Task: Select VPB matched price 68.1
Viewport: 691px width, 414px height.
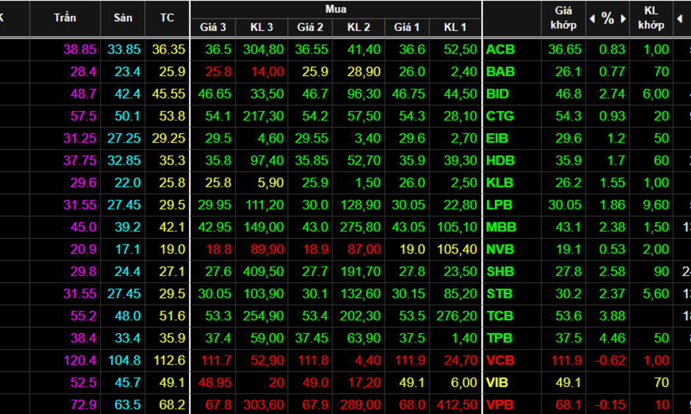Action: pos(568,405)
